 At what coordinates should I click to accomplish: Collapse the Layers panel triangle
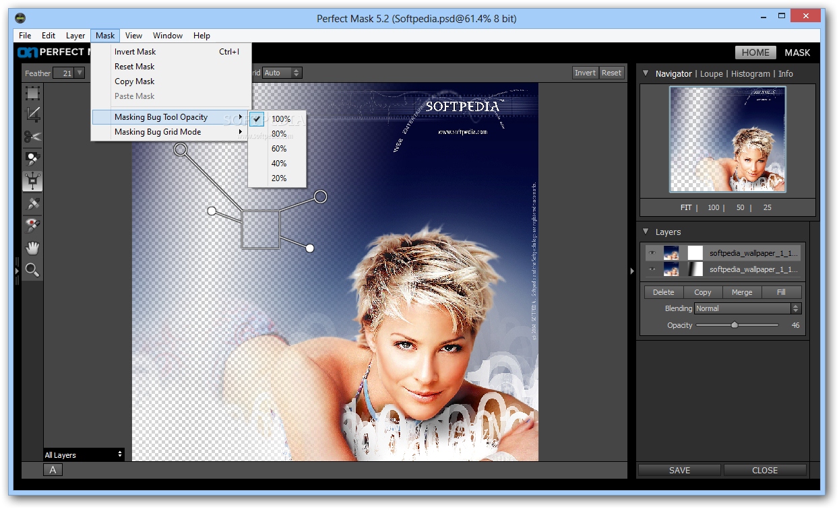(646, 232)
